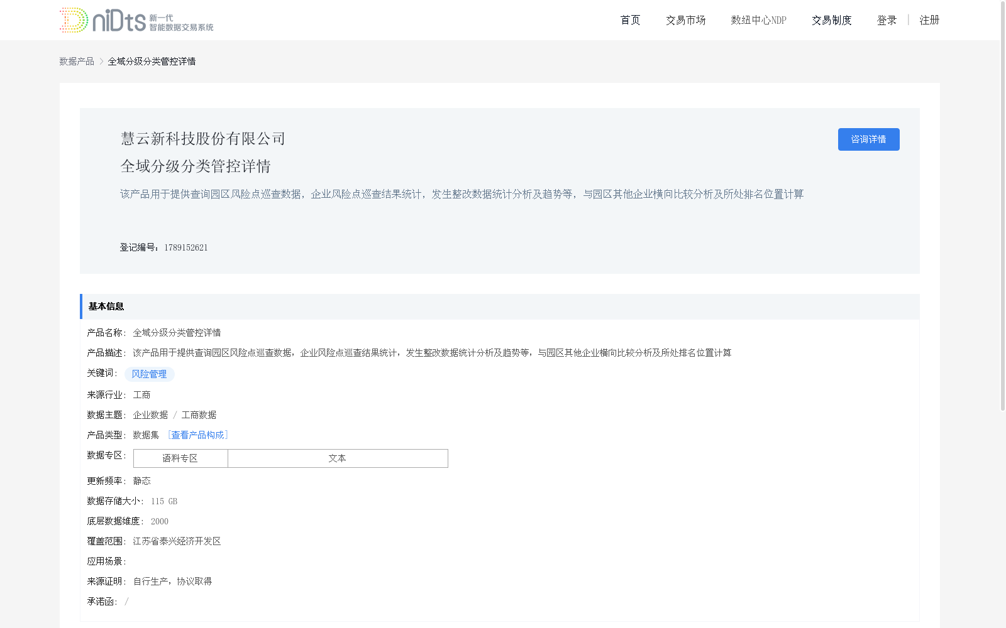Click the 咨询详情 button
The height and width of the screenshot is (628, 1006).
[x=868, y=139]
